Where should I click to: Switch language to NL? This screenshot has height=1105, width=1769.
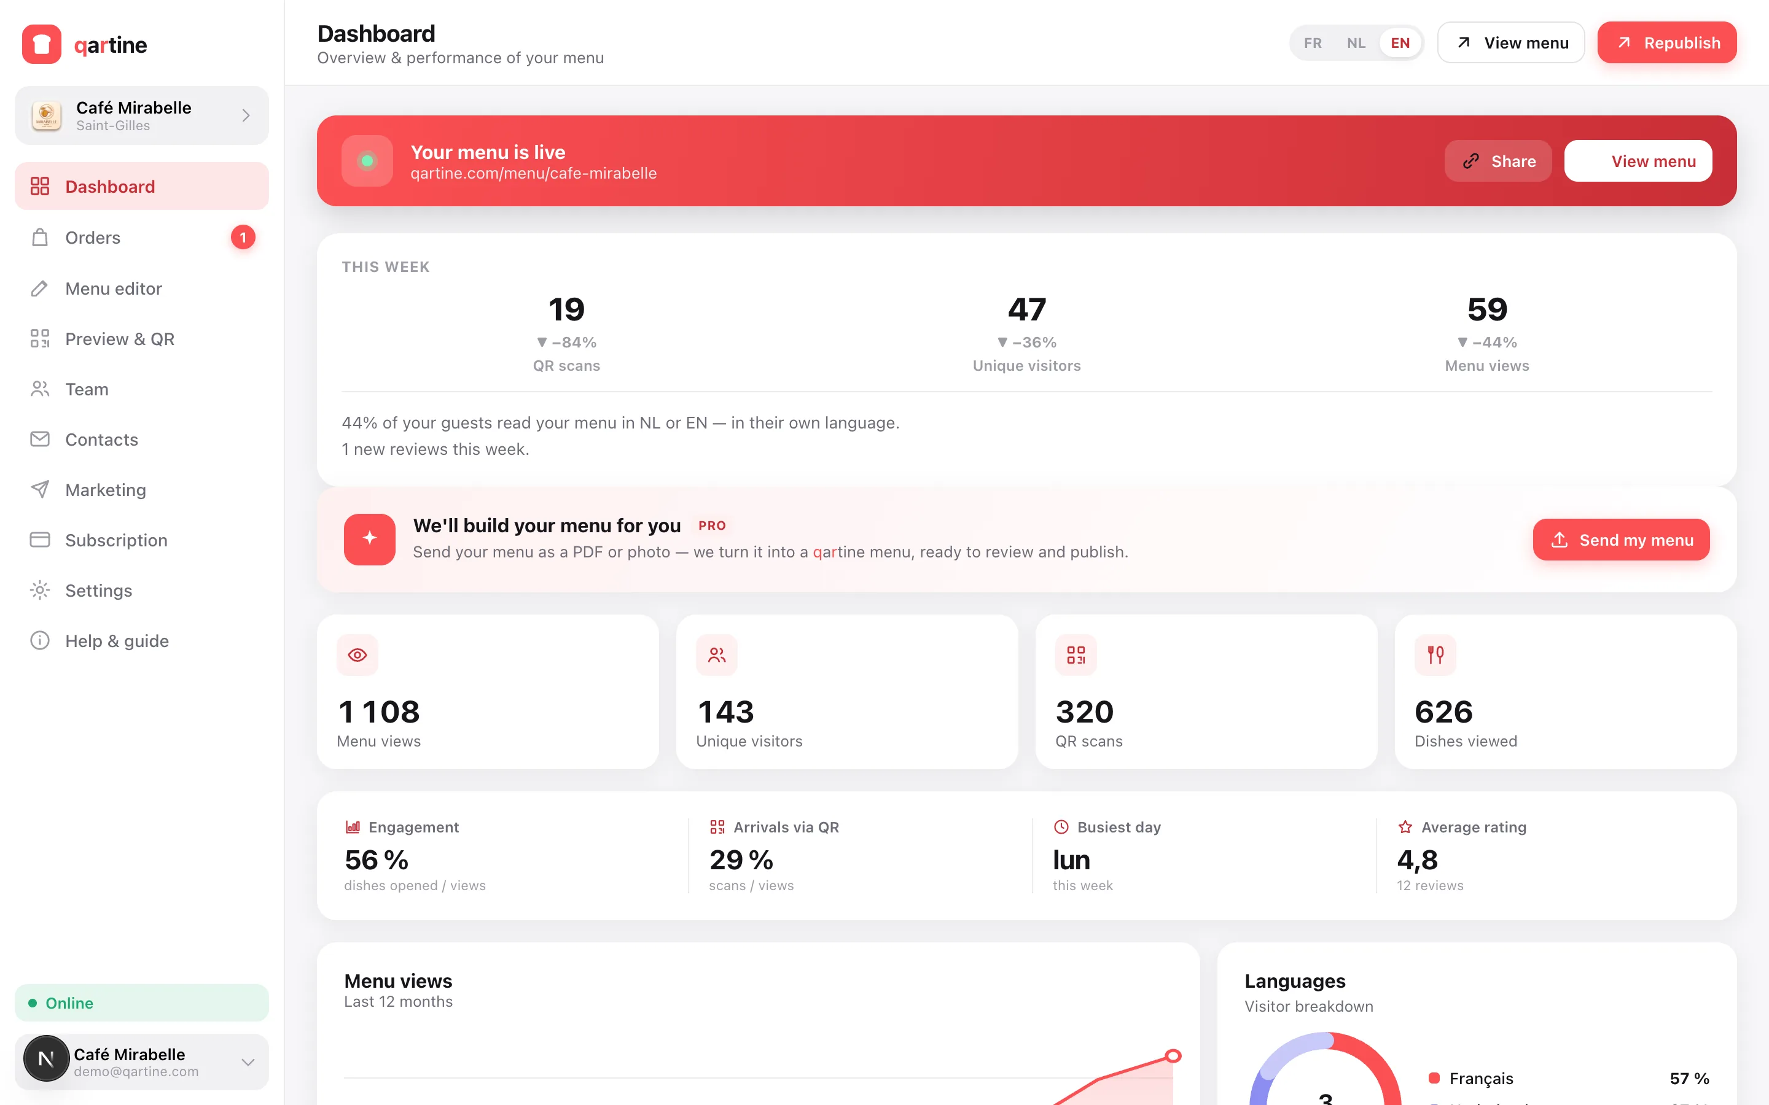[x=1356, y=43]
